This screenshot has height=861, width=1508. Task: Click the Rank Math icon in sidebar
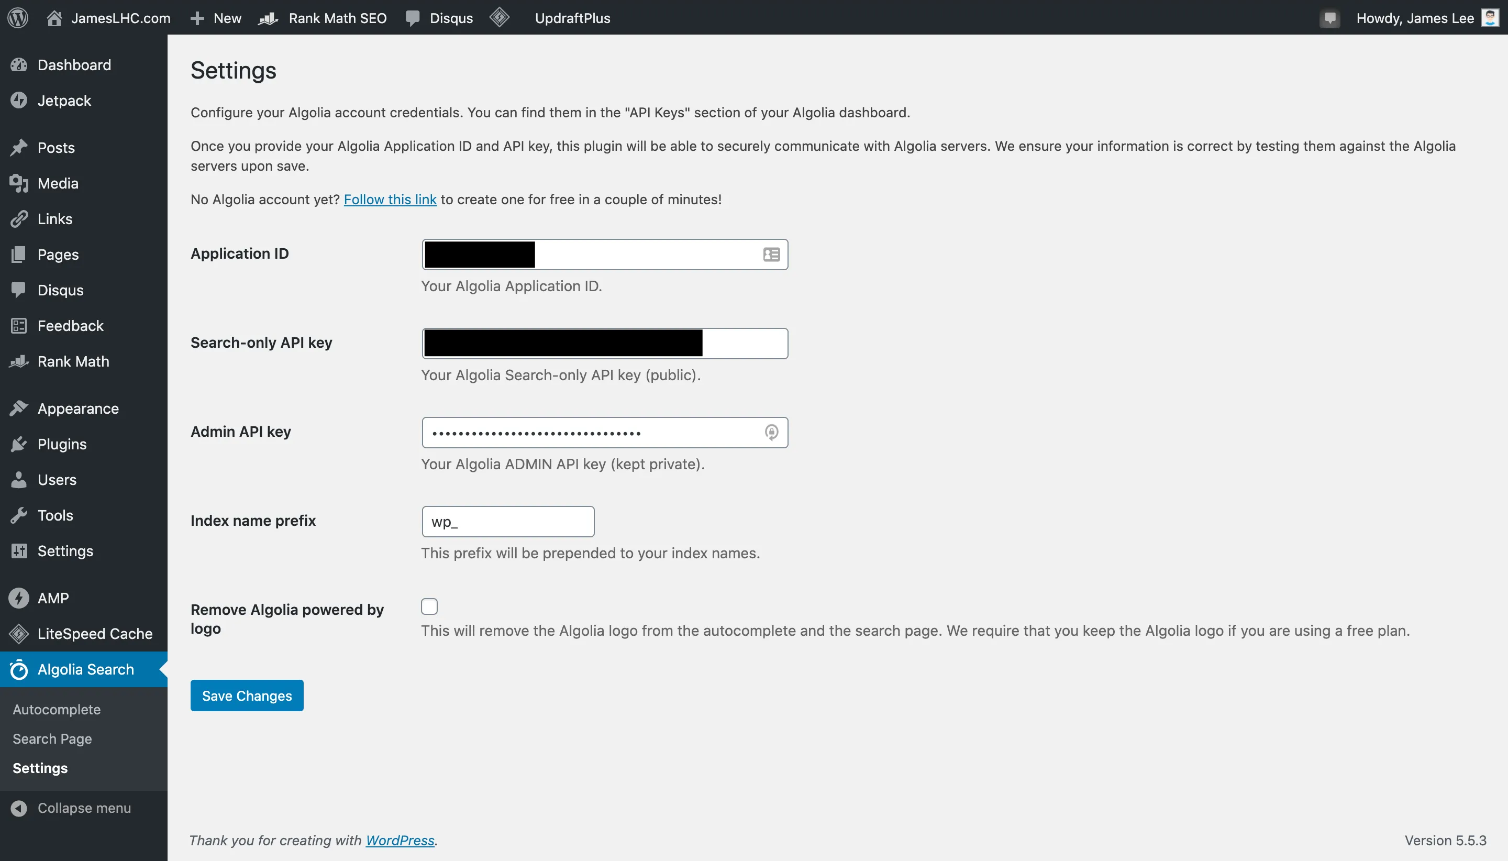point(19,361)
